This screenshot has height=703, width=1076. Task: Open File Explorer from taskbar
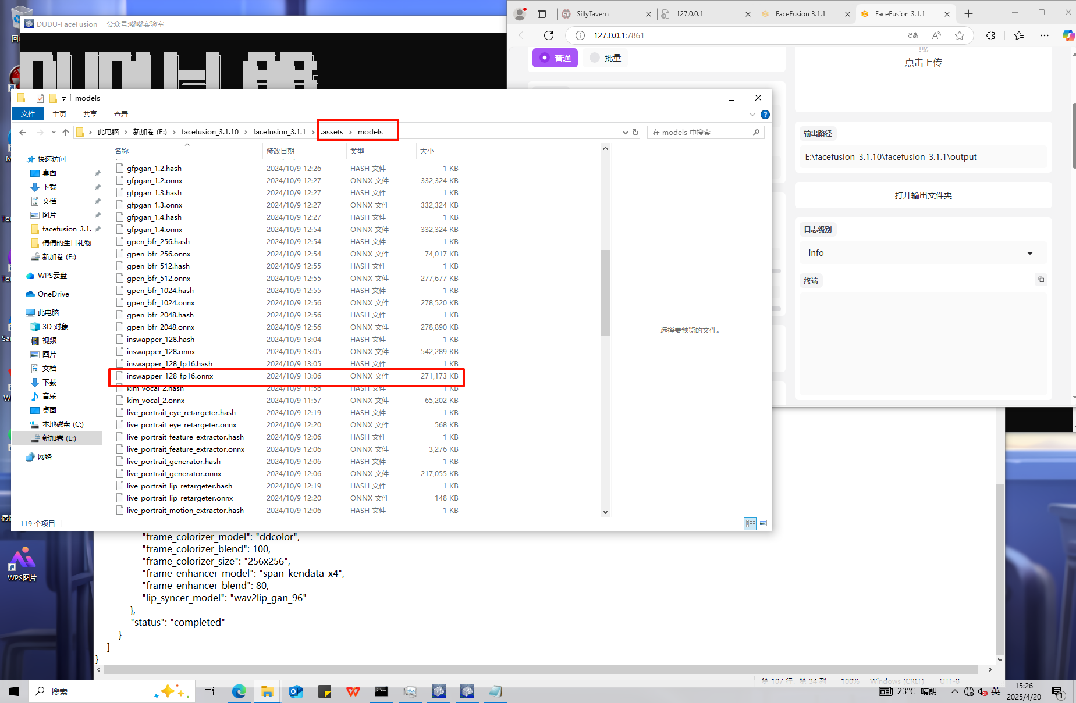pos(267,691)
